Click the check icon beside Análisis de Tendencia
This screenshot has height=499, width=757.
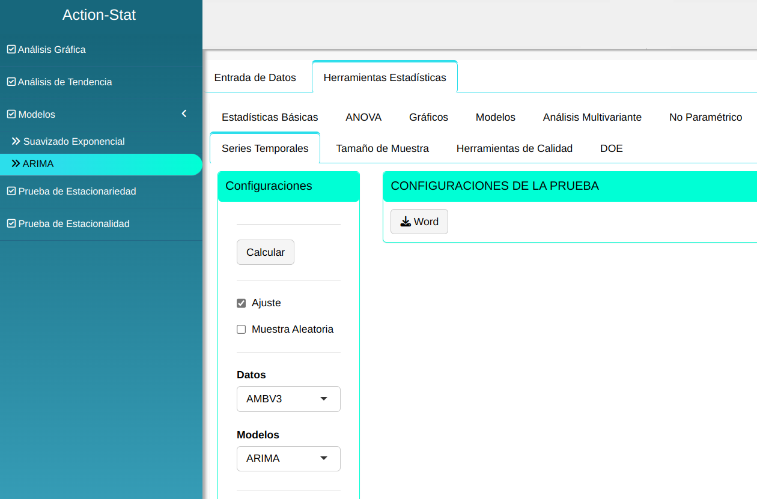tap(11, 82)
